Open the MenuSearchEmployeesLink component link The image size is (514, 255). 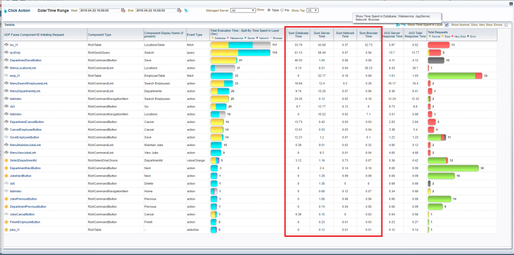[x=29, y=83]
